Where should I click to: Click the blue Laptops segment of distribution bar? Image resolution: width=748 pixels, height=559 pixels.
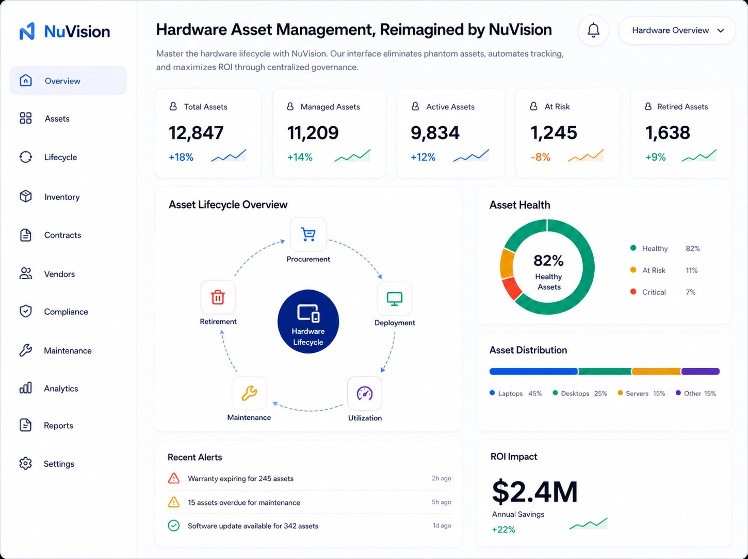(533, 371)
